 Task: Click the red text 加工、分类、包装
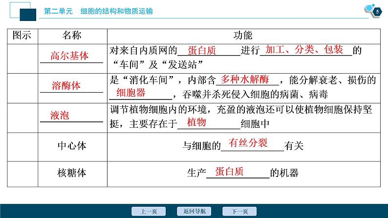(x=303, y=49)
